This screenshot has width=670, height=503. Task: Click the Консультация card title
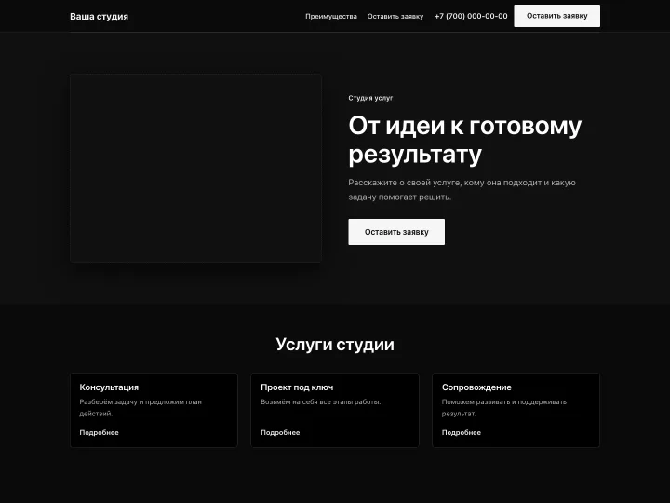tap(109, 387)
